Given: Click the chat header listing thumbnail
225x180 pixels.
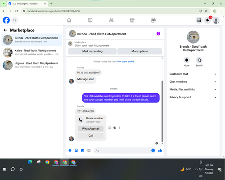Looking at the screenshot, I should (72, 34).
